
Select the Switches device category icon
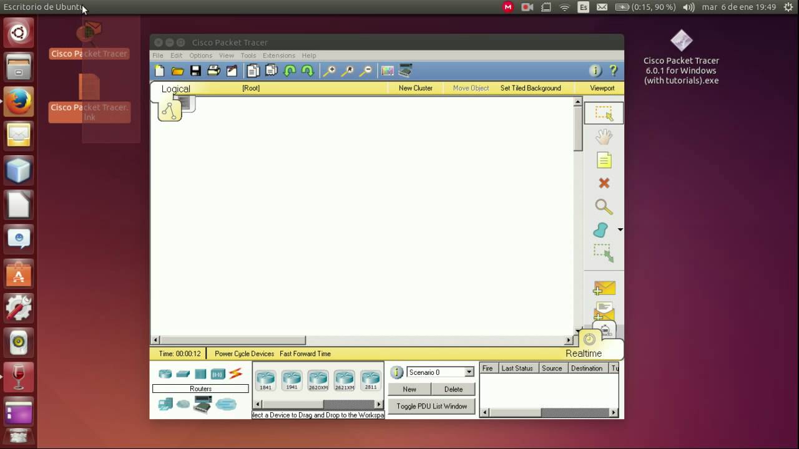pos(183,374)
